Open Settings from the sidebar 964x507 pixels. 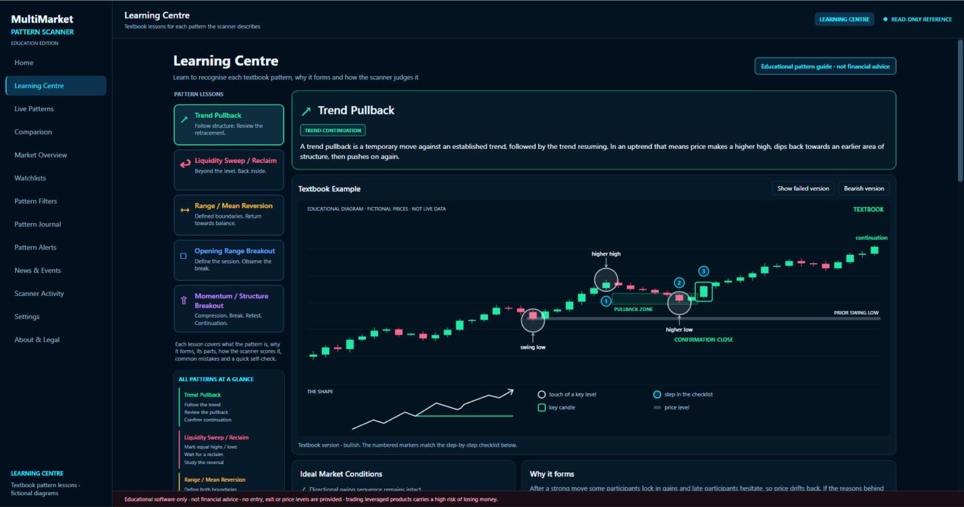click(56, 317)
